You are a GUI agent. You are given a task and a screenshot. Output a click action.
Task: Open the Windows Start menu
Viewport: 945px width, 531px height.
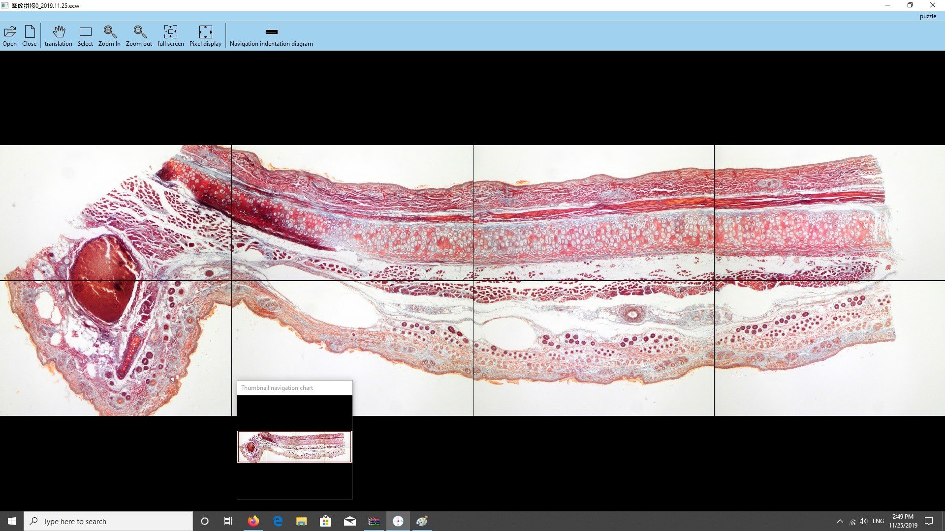pyautogui.click(x=12, y=521)
